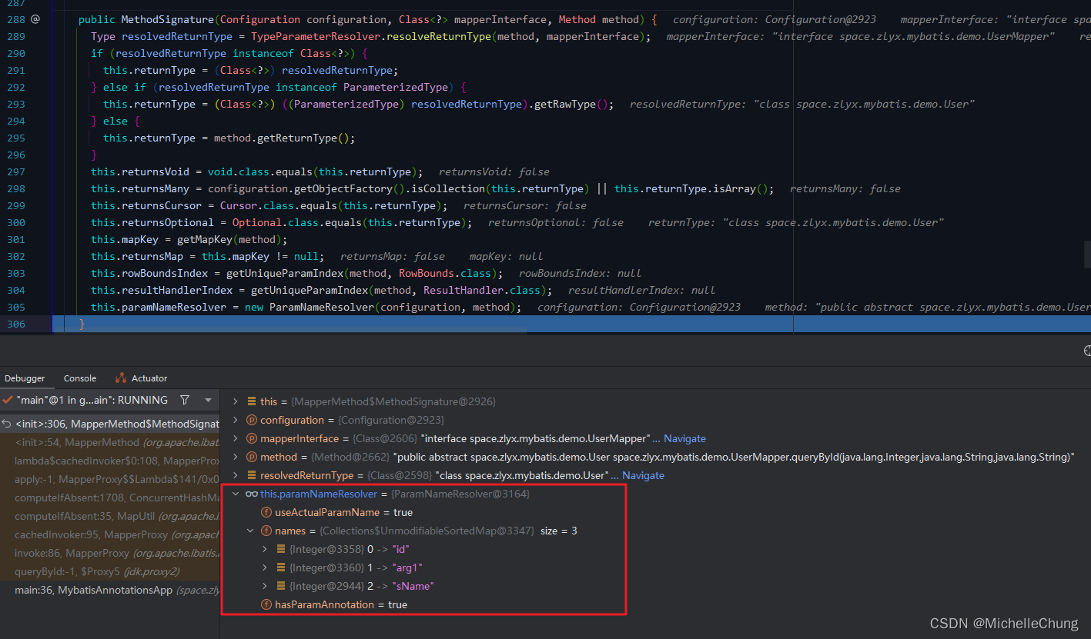This screenshot has height=639, width=1091.
Task: Click 'RowBounds' on line 303
Action: point(427,273)
